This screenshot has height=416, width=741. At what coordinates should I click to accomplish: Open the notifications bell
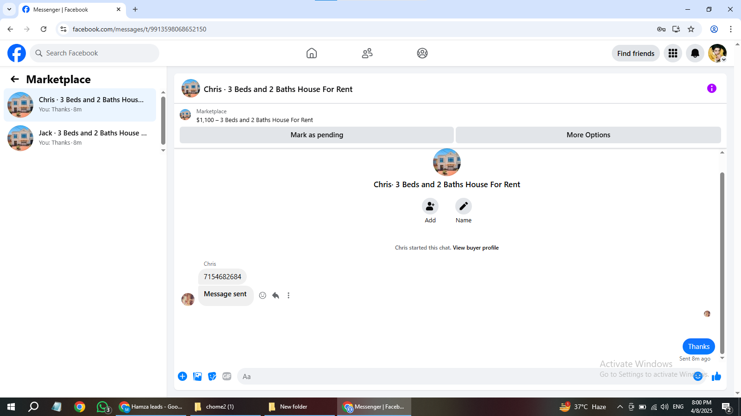click(695, 53)
